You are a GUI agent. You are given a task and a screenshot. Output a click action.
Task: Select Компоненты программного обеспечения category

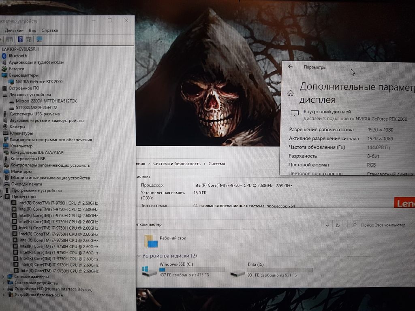click(x=51, y=140)
